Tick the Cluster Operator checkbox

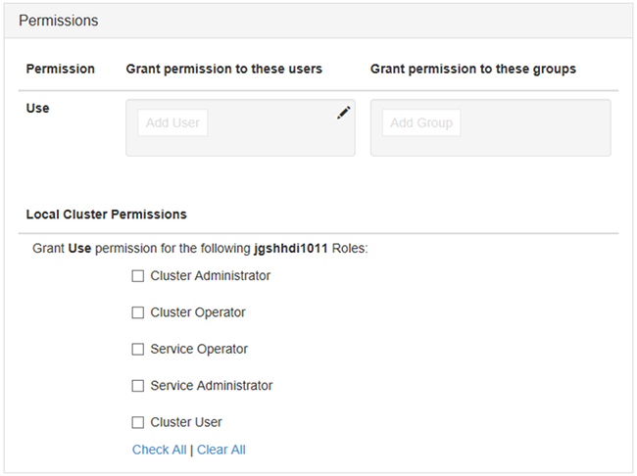click(138, 312)
